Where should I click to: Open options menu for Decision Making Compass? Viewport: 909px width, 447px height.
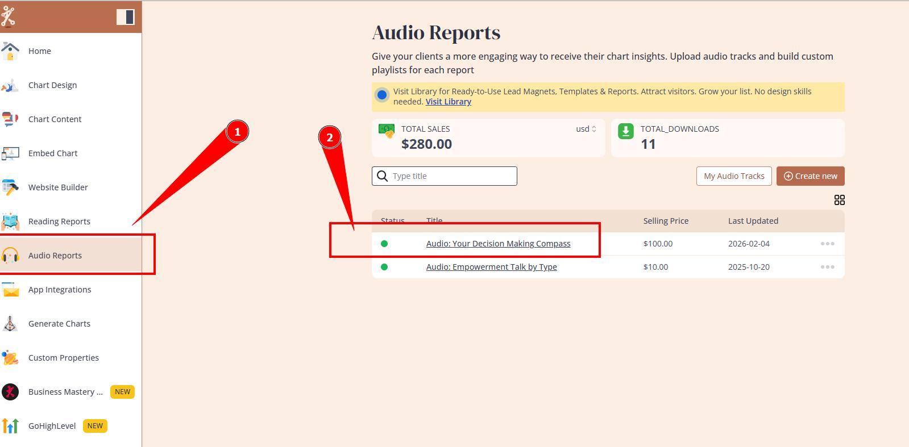pyautogui.click(x=827, y=244)
